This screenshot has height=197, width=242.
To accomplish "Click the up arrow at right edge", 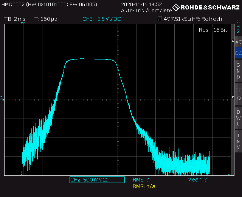I will pyautogui.click(x=232, y=40).
